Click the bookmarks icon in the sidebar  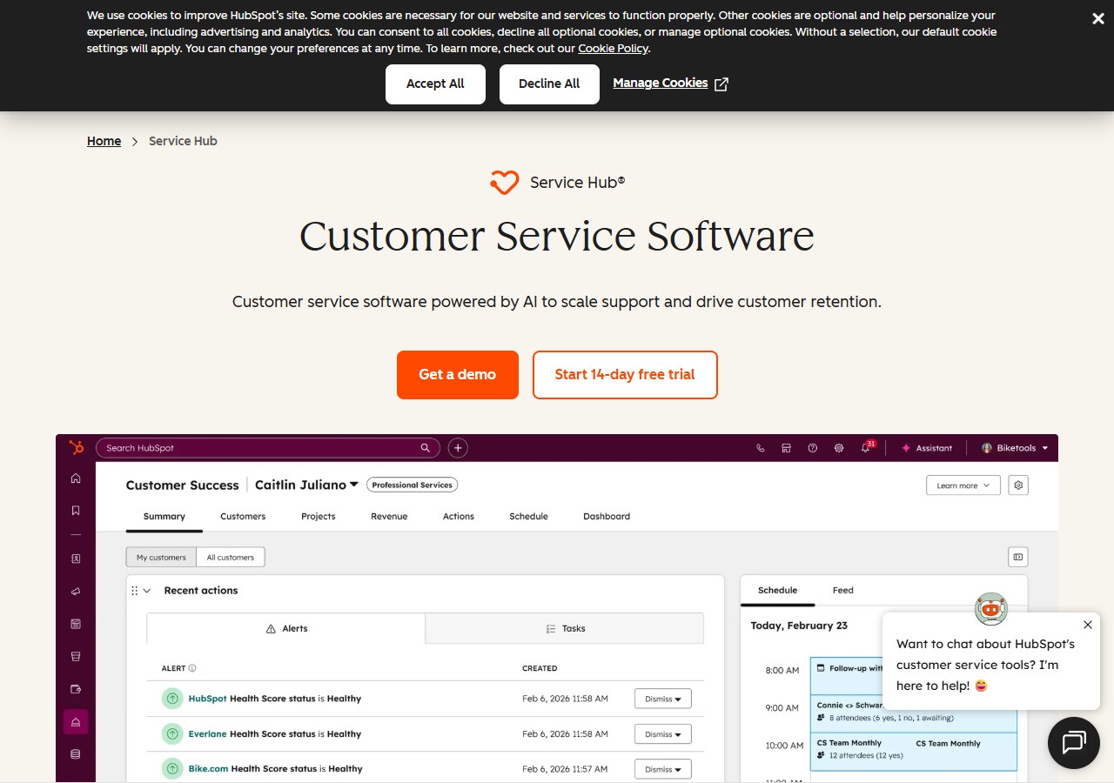(x=76, y=511)
